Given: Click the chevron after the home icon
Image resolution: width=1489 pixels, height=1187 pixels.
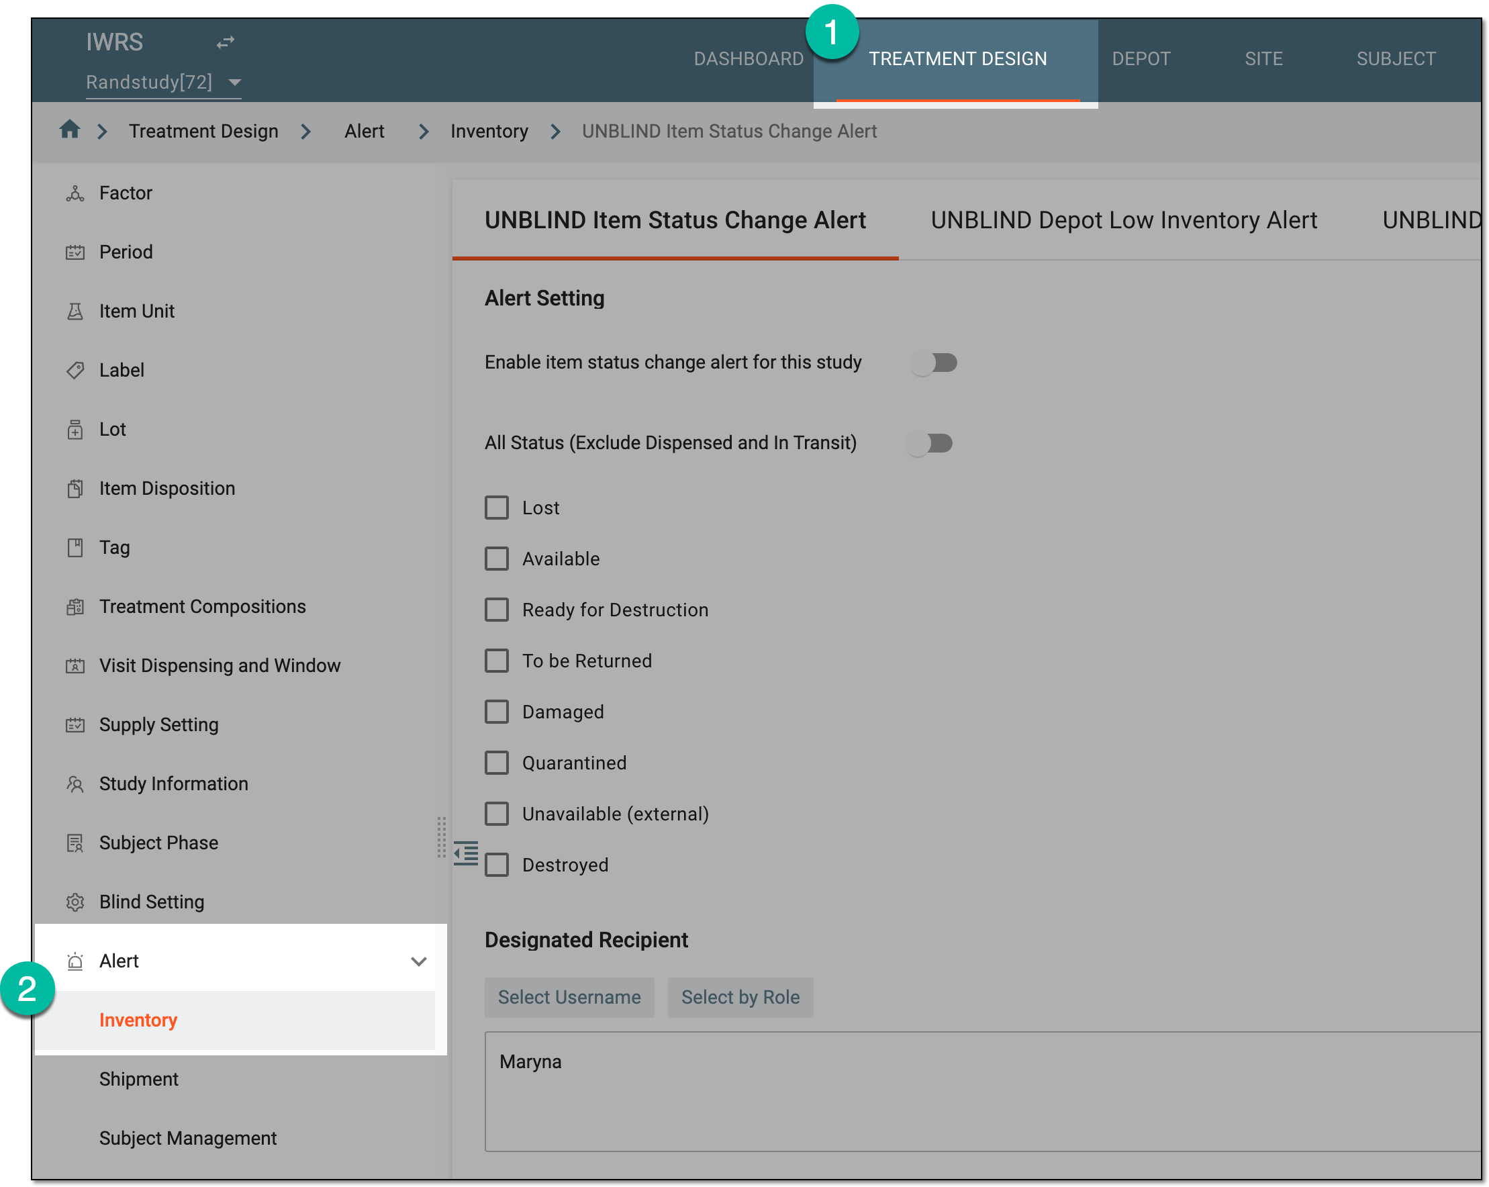Looking at the screenshot, I should (102, 131).
